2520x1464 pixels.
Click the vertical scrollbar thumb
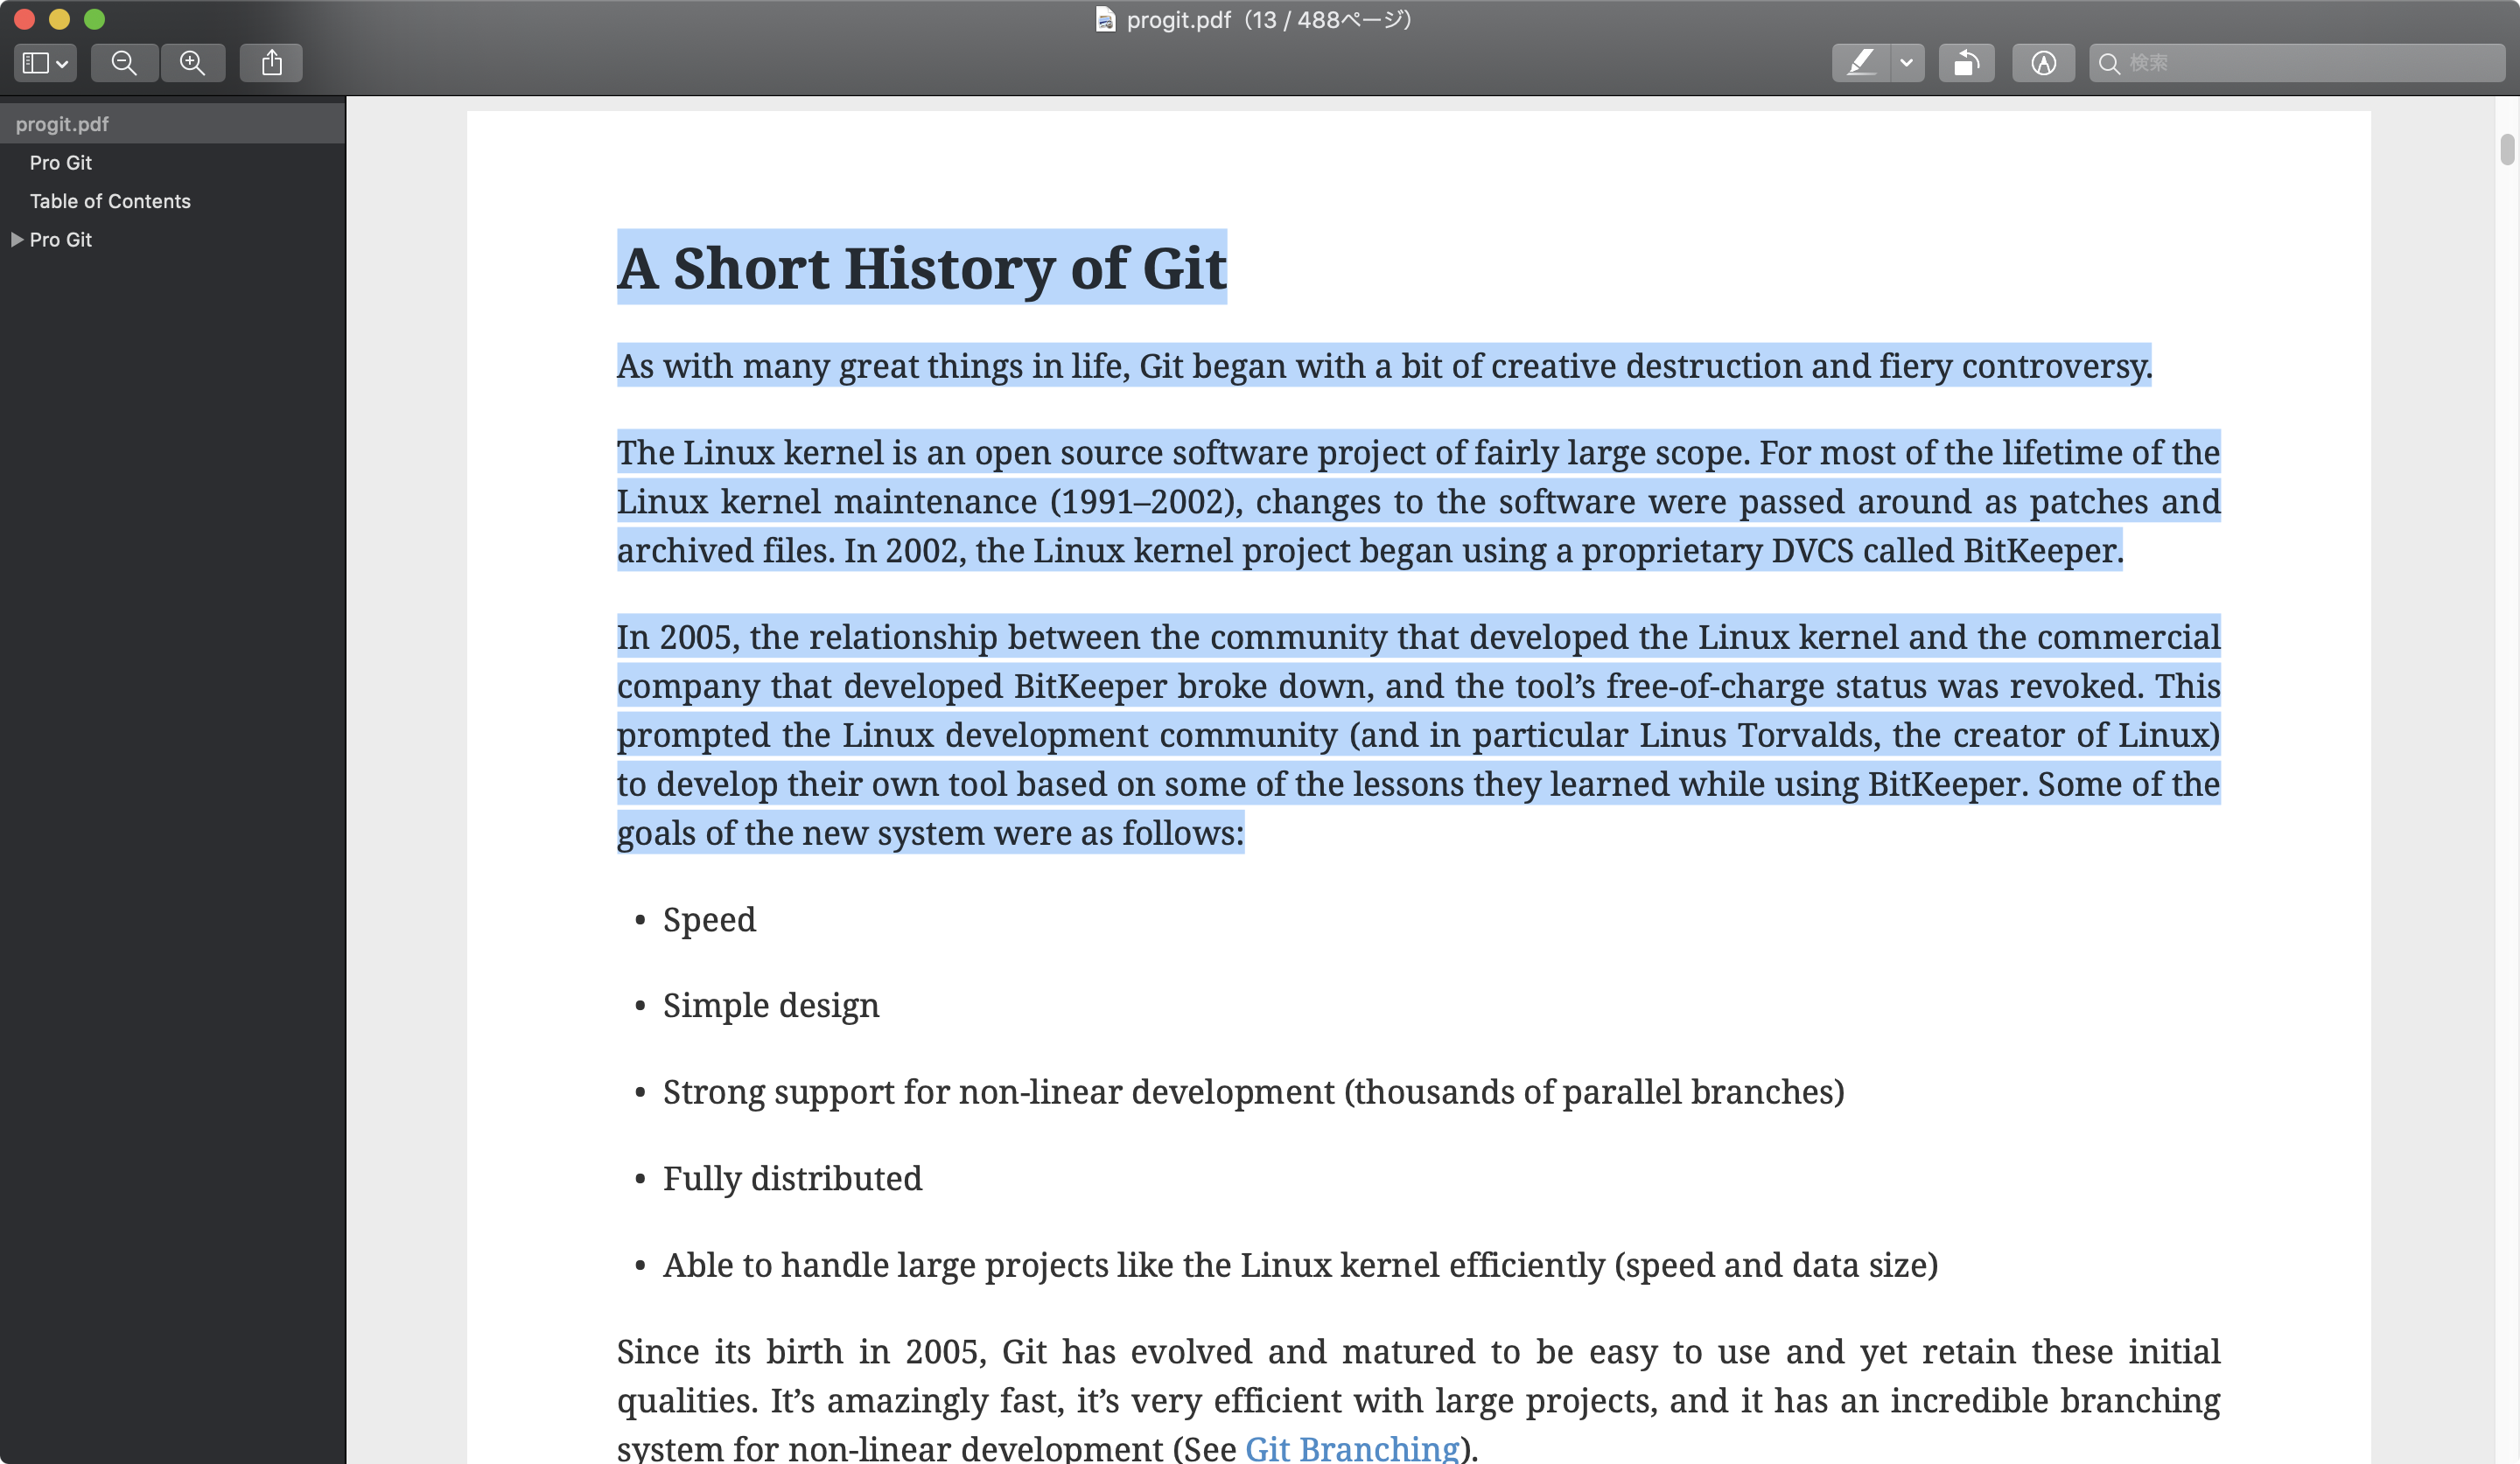[2506, 149]
